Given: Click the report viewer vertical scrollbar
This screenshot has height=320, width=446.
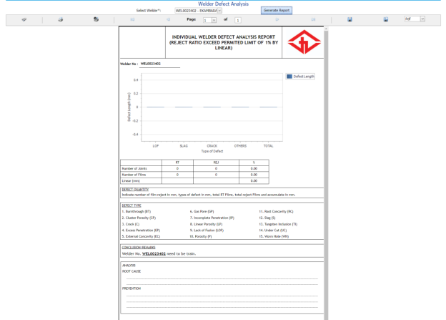Looking at the screenshot, I should pyautogui.click(x=327, y=172).
